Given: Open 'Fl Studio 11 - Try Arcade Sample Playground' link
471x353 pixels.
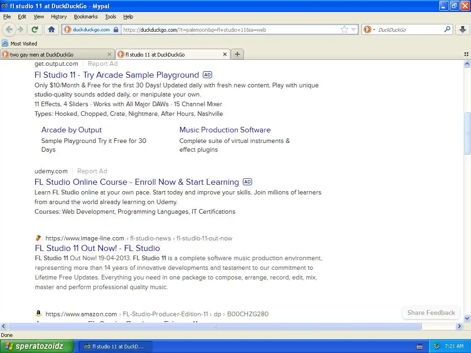Looking at the screenshot, I should click(116, 75).
